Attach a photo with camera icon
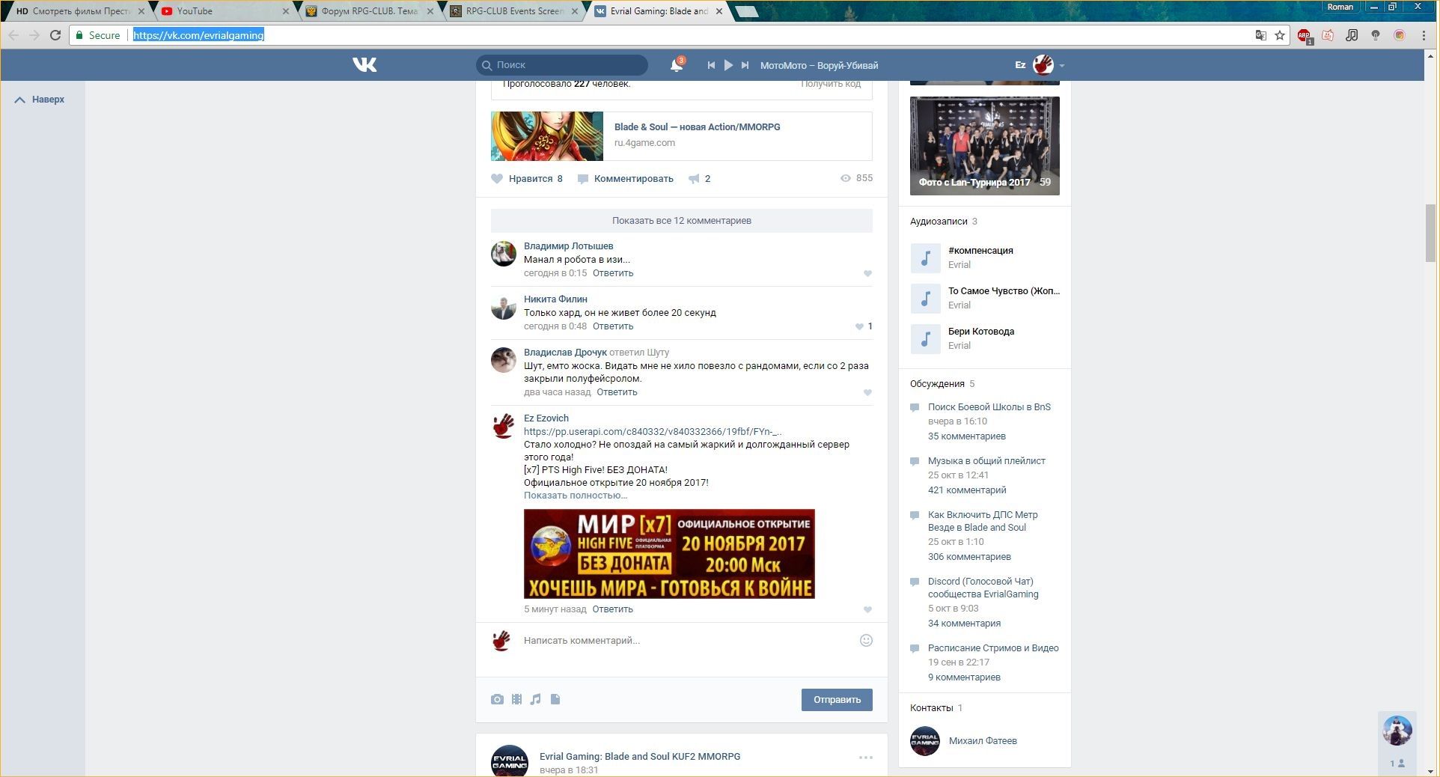Image resolution: width=1440 pixels, height=777 pixels. click(x=497, y=700)
